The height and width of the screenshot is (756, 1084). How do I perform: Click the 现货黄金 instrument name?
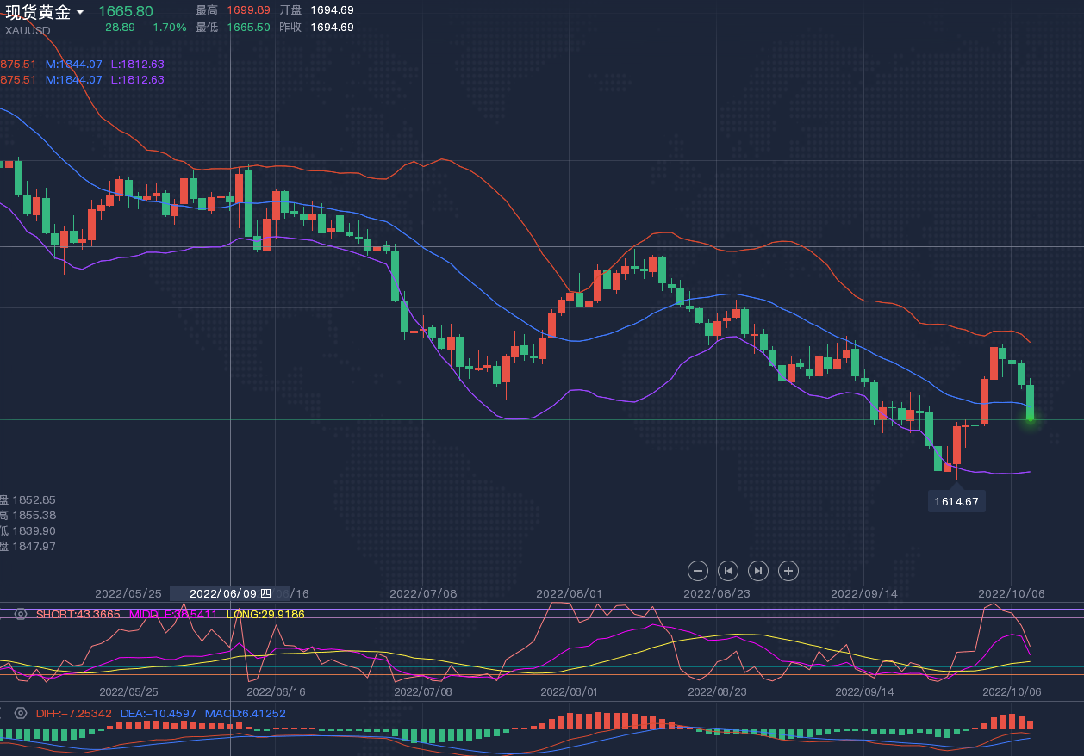click(x=38, y=12)
